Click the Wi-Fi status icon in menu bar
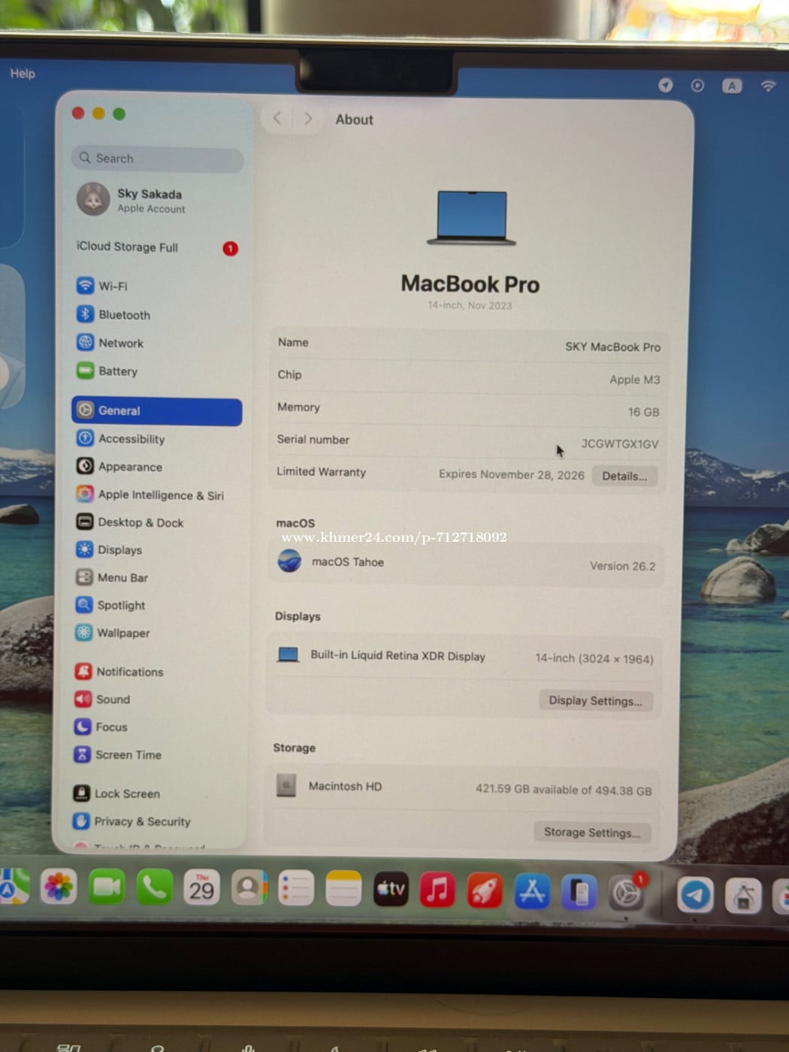The image size is (789, 1052). [767, 86]
